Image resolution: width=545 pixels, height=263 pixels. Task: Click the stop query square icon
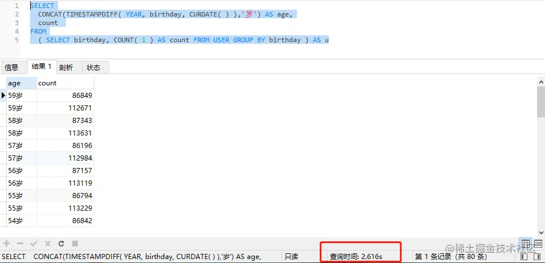pyautogui.click(x=75, y=244)
